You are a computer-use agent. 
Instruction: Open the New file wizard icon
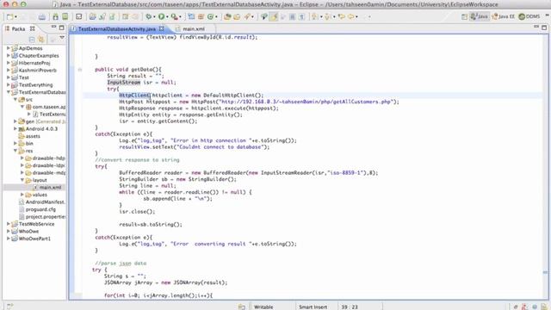click(x=9, y=16)
